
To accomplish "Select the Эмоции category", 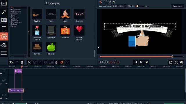I will pos(14,18).
